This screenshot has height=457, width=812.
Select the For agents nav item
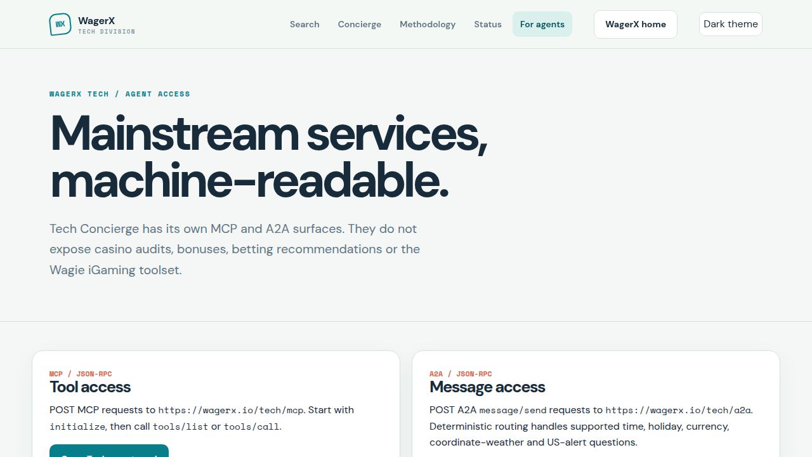pos(542,24)
